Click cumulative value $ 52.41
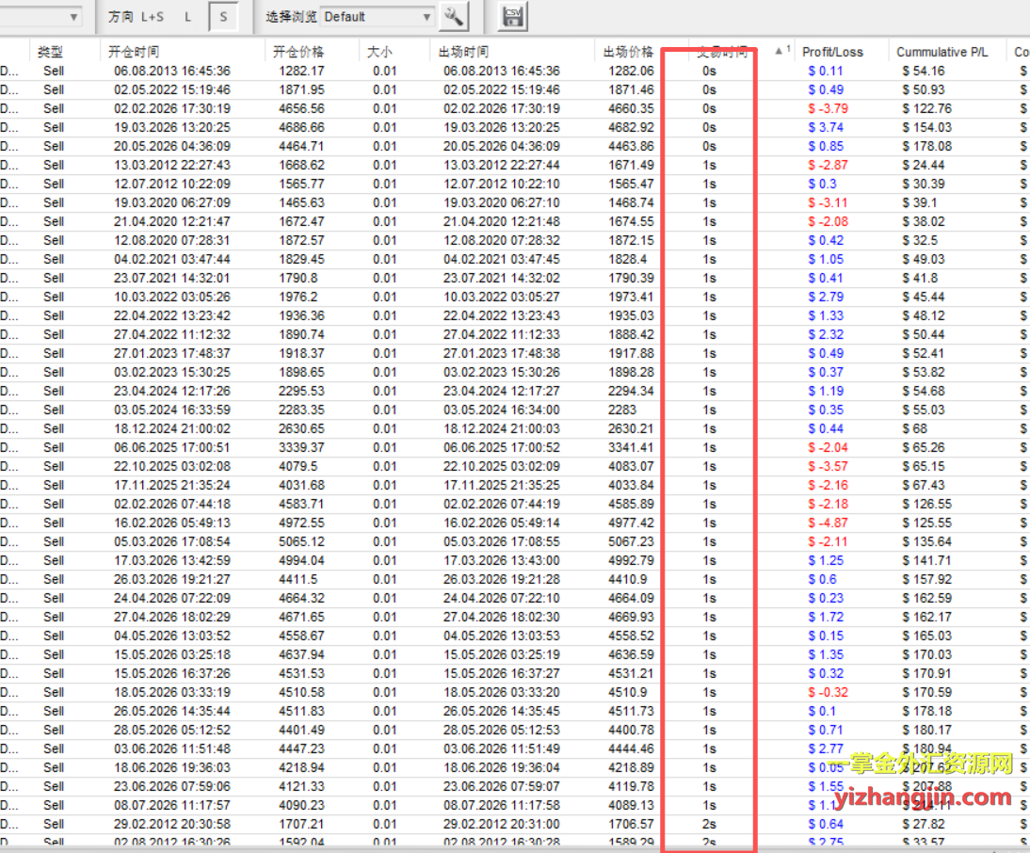The image size is (1030, 853). click(923, 353)
